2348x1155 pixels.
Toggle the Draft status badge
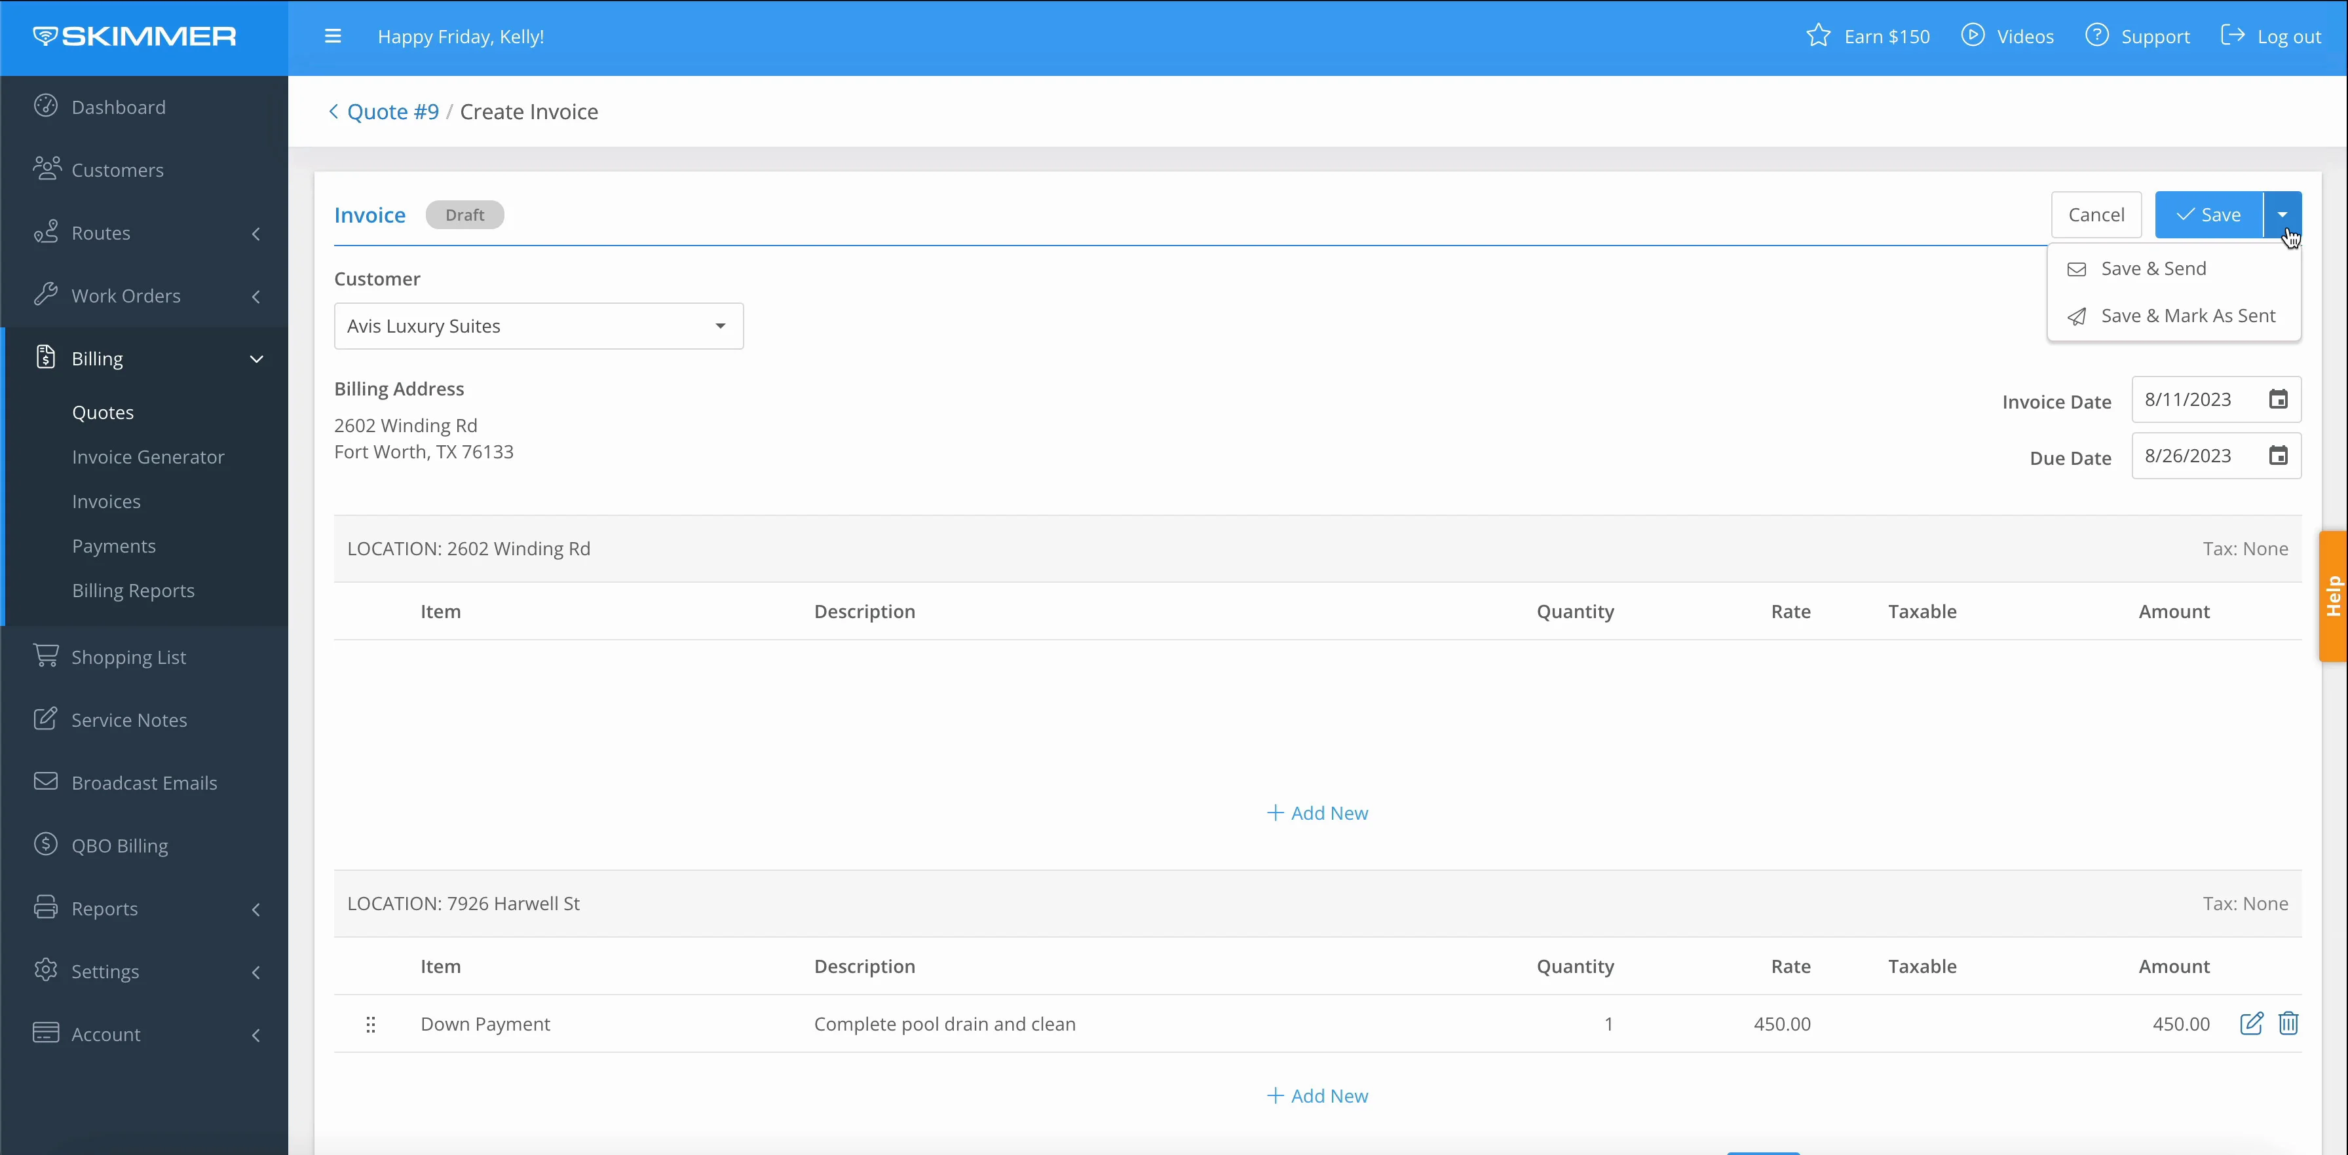coord(464,214)
